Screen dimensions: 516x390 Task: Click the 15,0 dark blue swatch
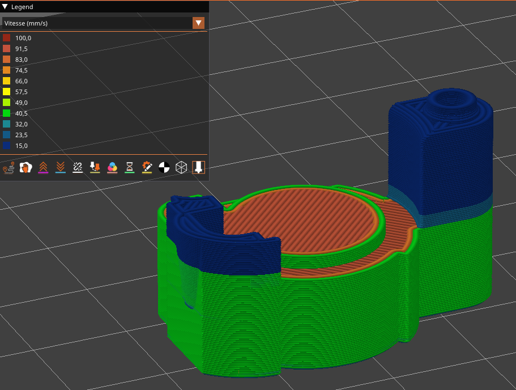coord(7,146)
